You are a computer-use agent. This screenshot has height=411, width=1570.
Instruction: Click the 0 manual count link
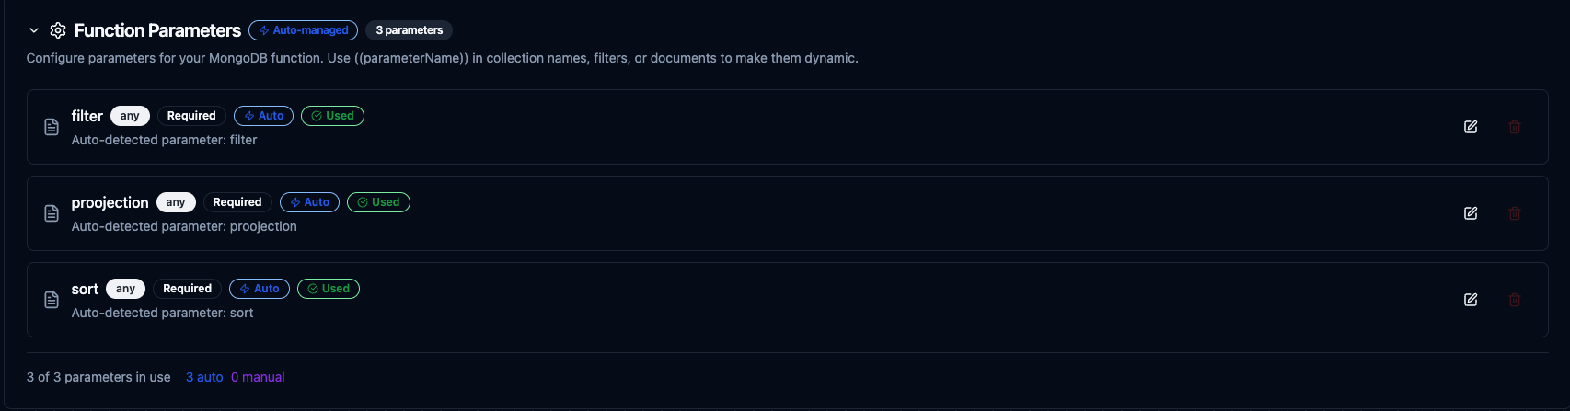258,377
